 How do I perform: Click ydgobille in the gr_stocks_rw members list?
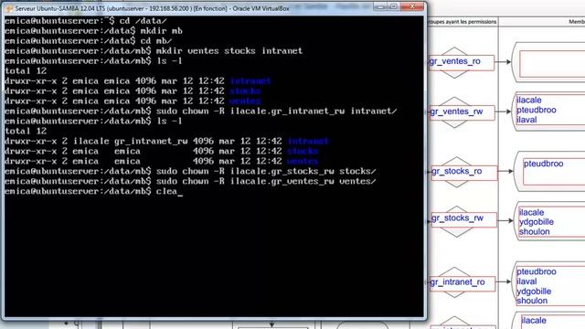coord(537,222)
